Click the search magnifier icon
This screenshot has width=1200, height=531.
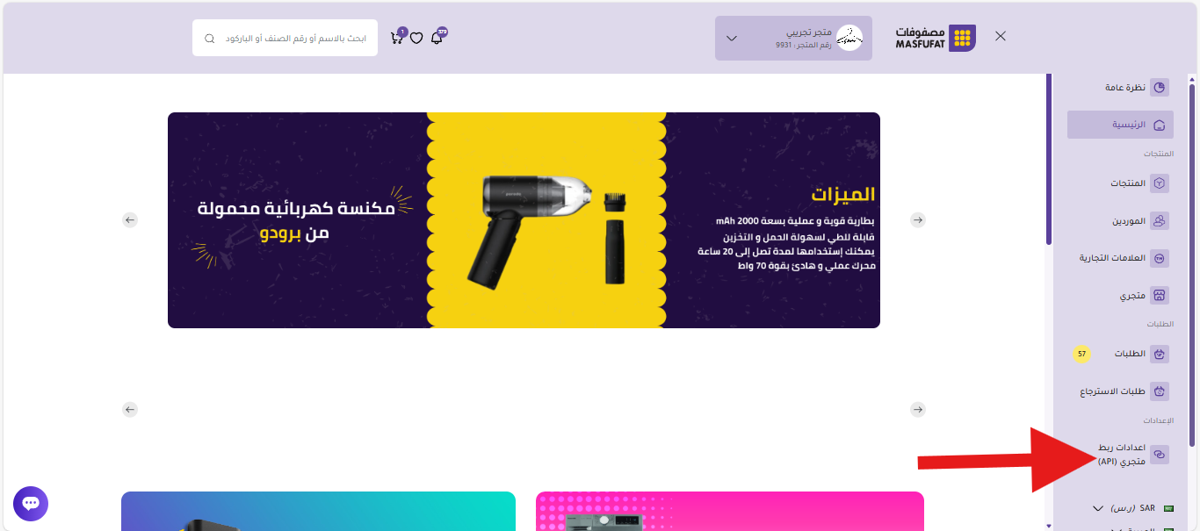[209, 39]
